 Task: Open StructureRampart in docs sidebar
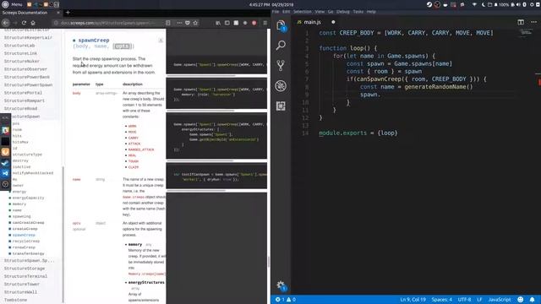[25, 100]
